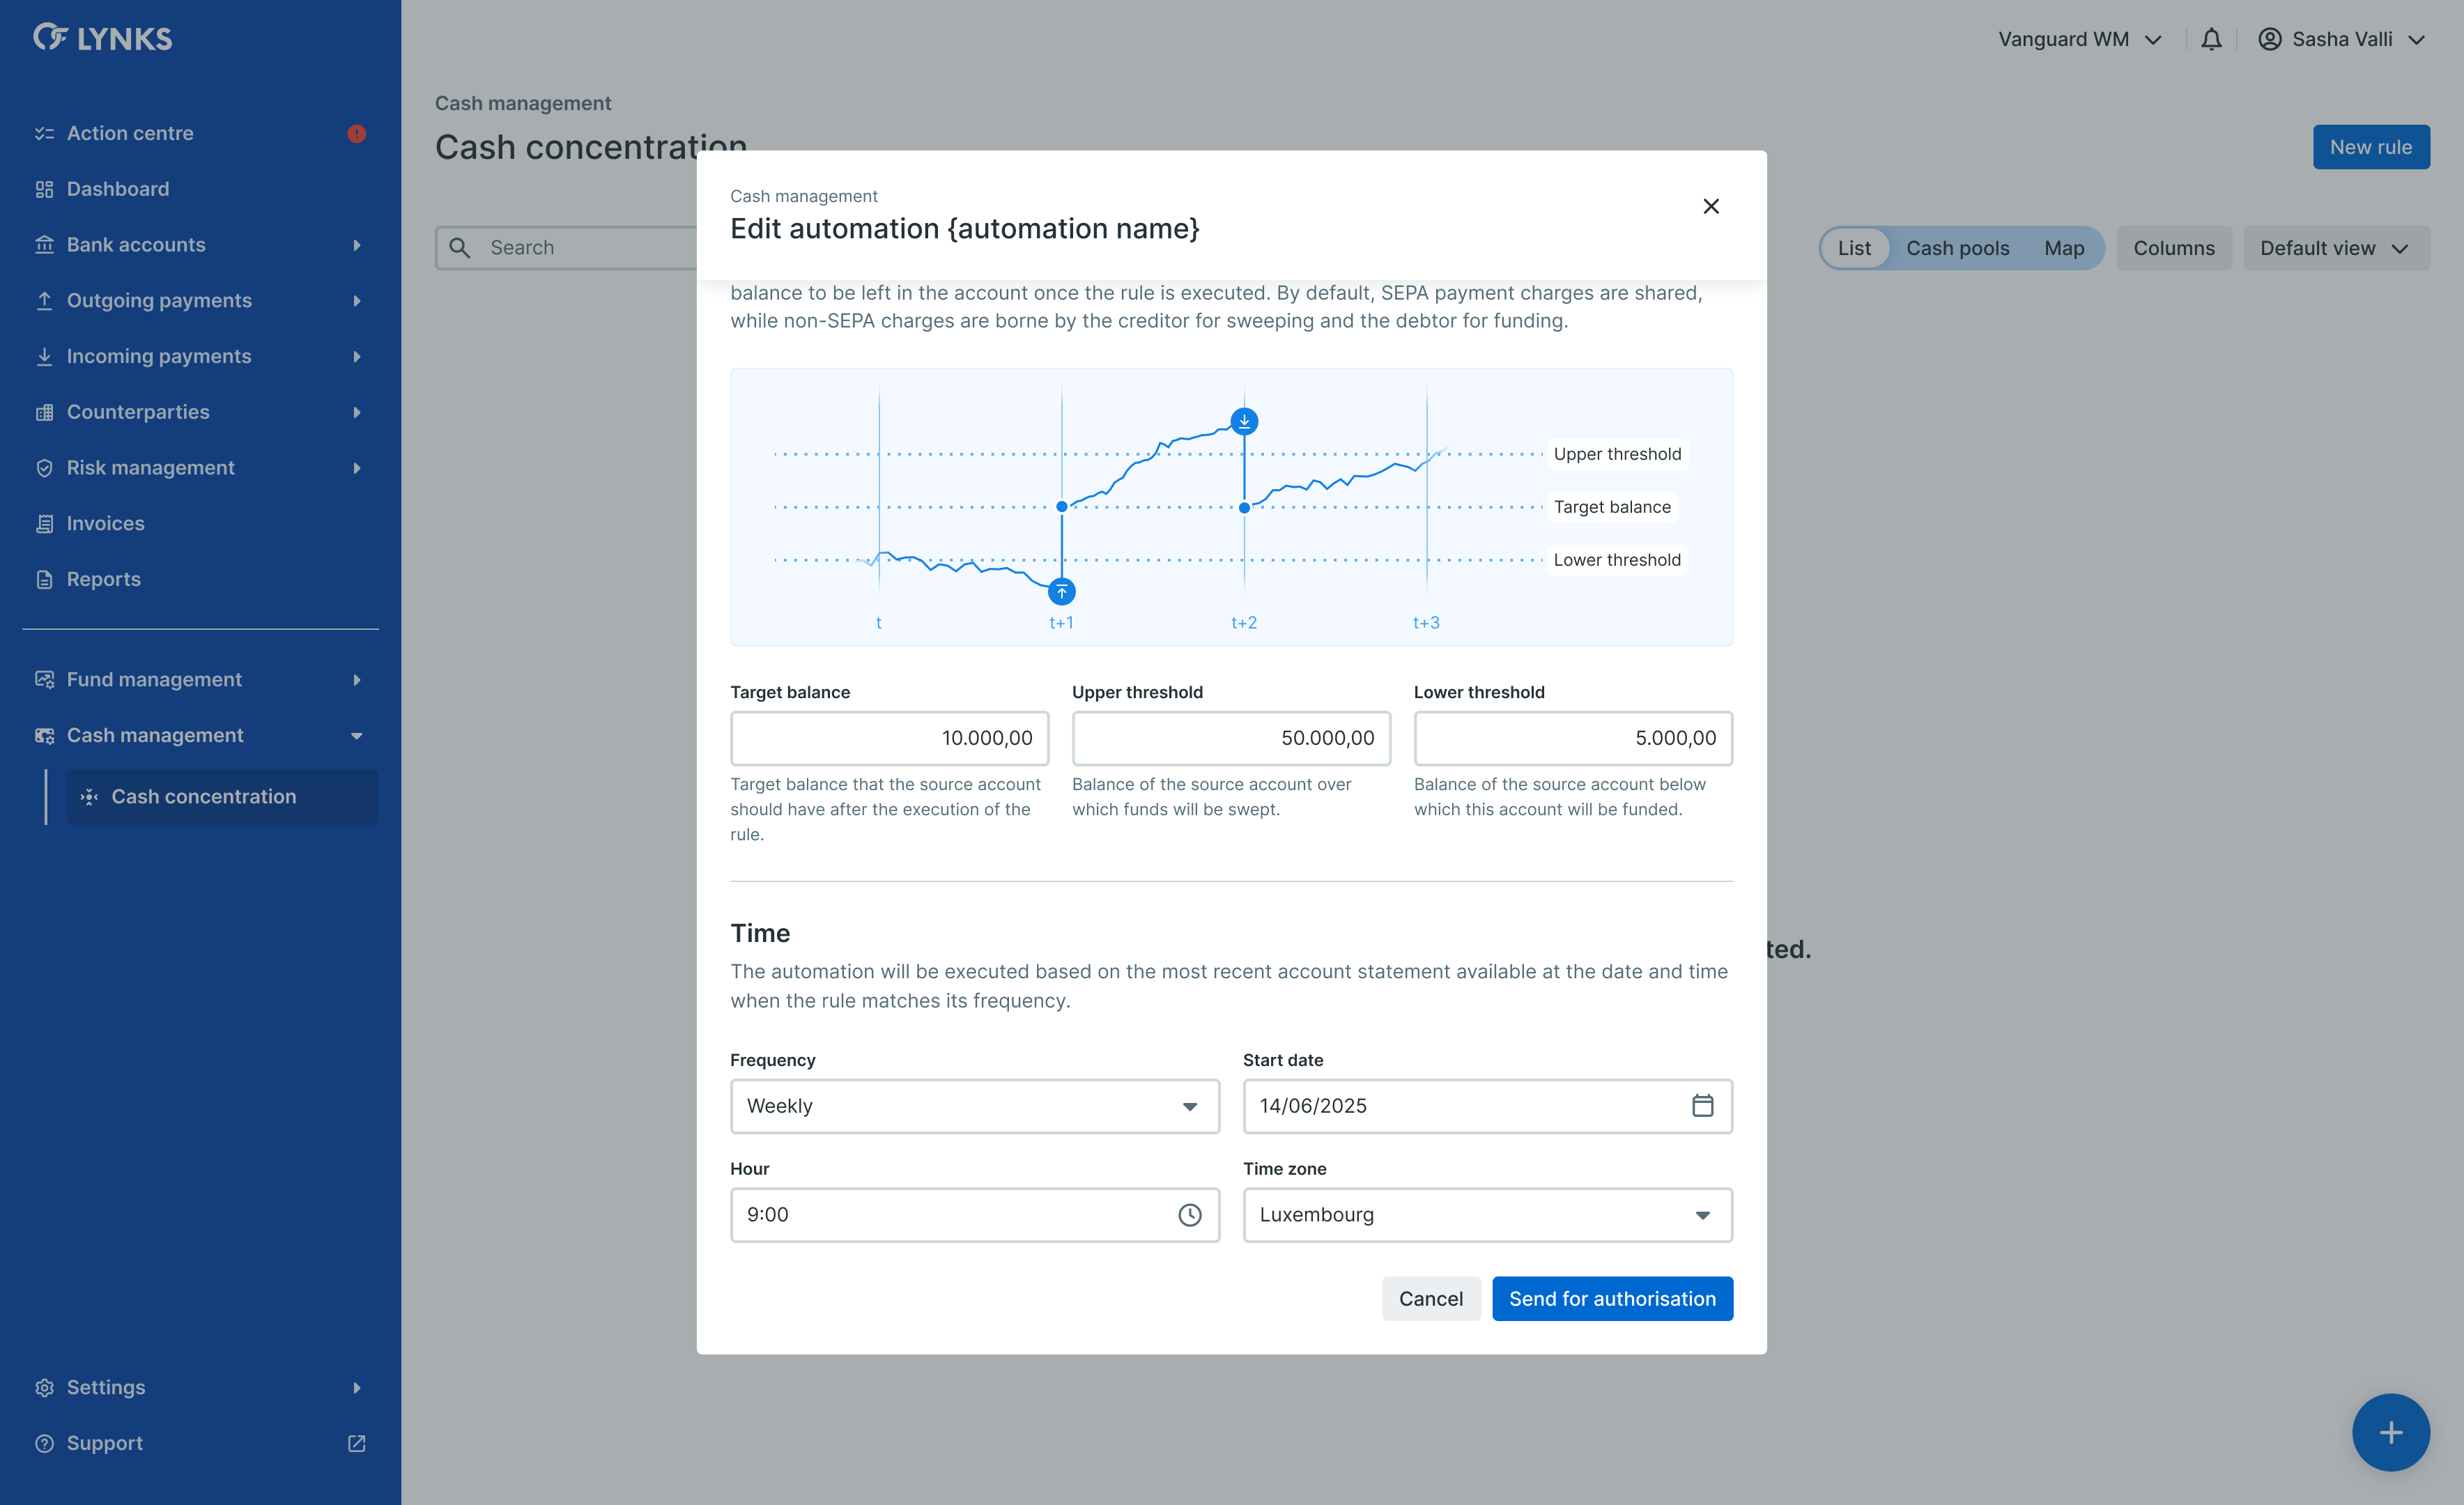The height and width of the screenshot is (1505, 2464).
Task: Select the List view toggle
Action: tap(1853, 248)
